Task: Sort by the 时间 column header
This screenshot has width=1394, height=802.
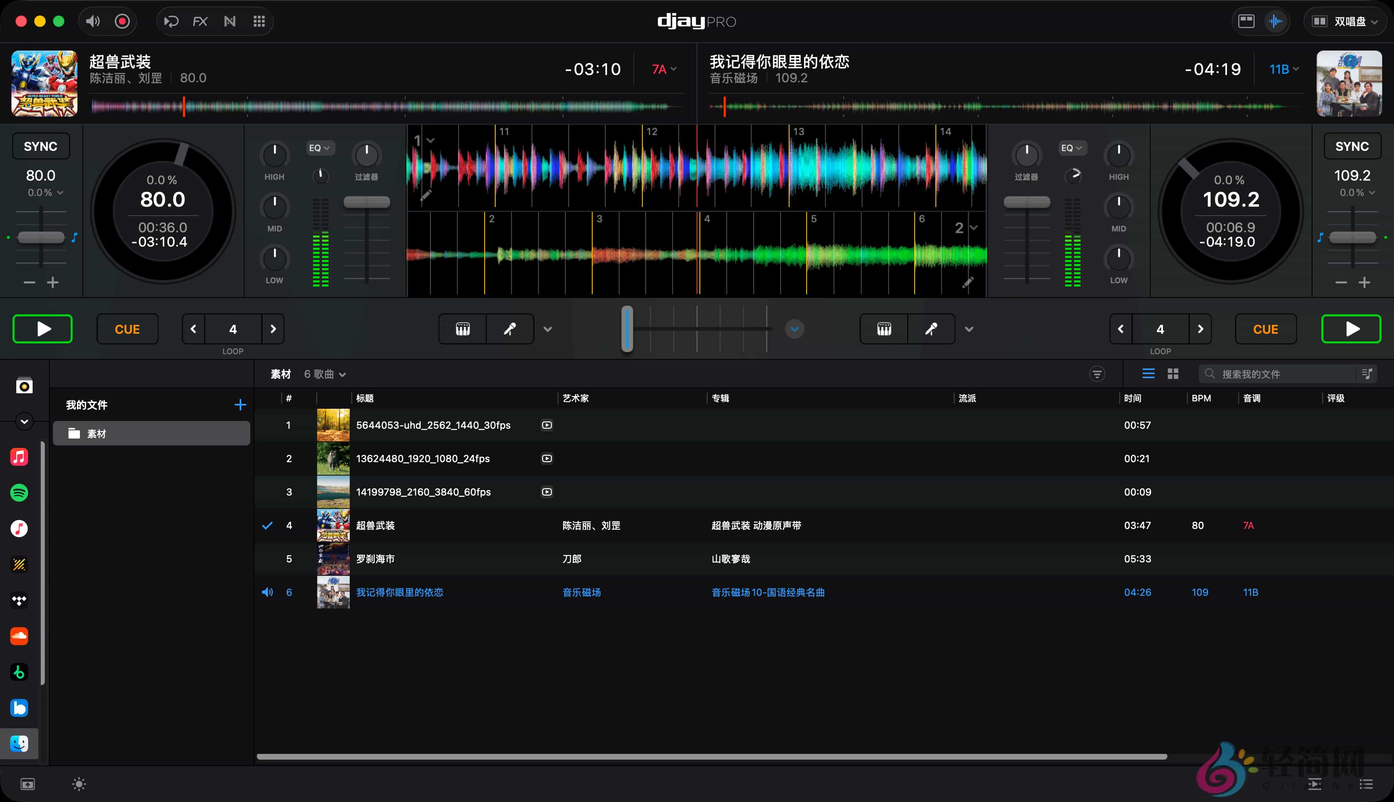Action: (x=1132, y=398)
